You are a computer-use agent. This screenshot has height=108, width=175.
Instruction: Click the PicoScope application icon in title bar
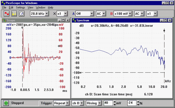3,3
